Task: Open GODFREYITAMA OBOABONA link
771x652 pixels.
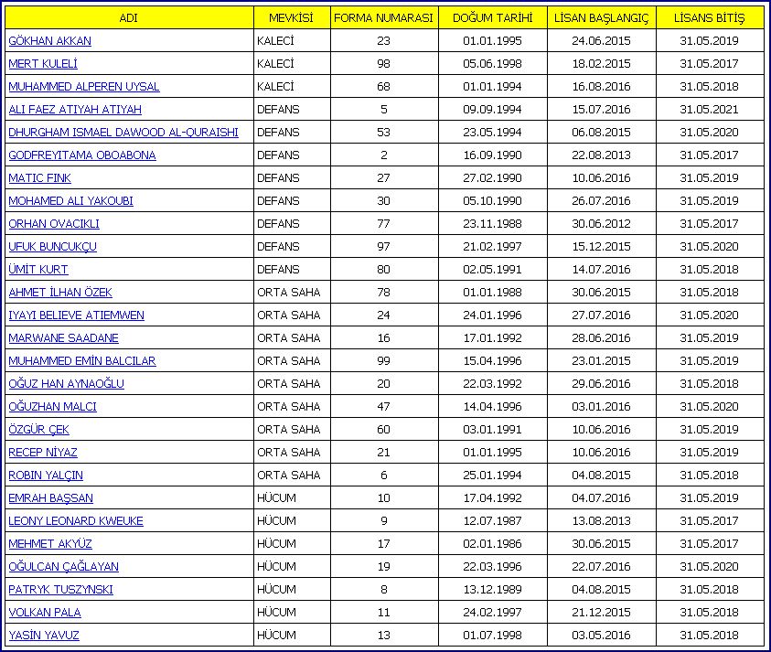Action: [82, 155]
